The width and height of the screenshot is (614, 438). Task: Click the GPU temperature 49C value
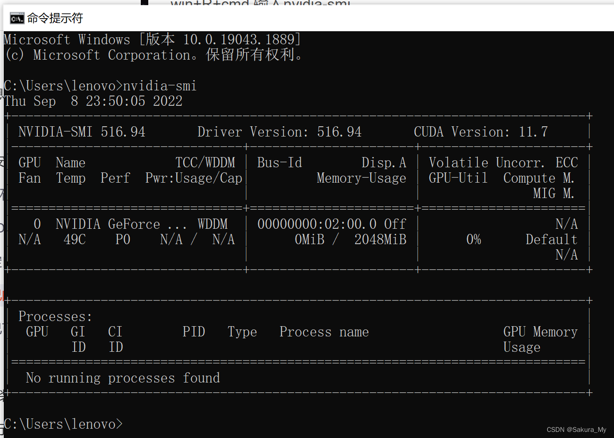click(74, 239)
